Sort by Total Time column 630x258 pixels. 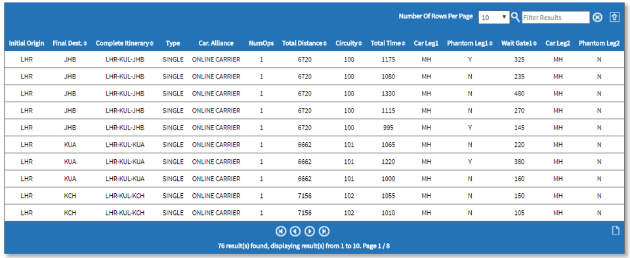388,43
